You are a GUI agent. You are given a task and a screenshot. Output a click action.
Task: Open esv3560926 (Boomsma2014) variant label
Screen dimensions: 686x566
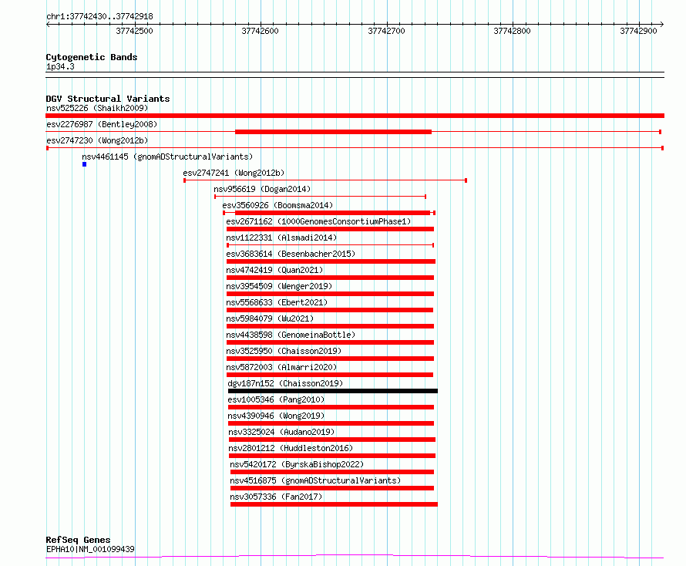tap(277, 205)
